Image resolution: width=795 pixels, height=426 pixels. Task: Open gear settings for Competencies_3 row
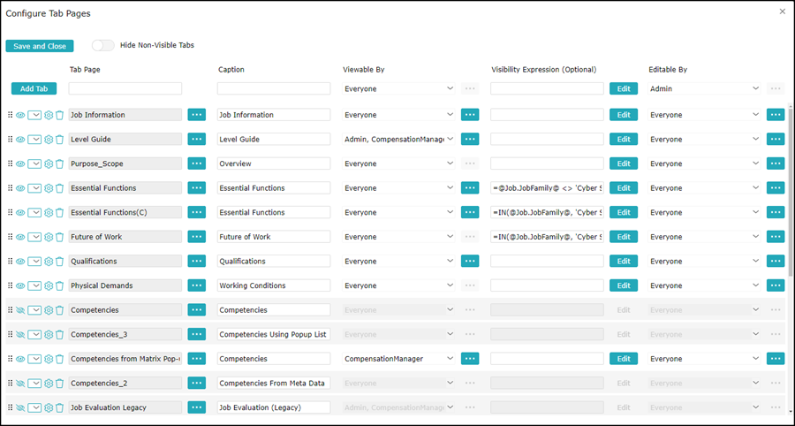coord(49,335)
